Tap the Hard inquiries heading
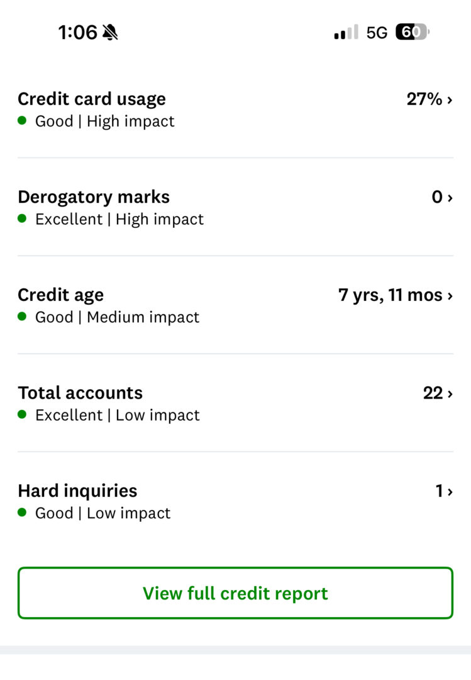 click(77, 490)
